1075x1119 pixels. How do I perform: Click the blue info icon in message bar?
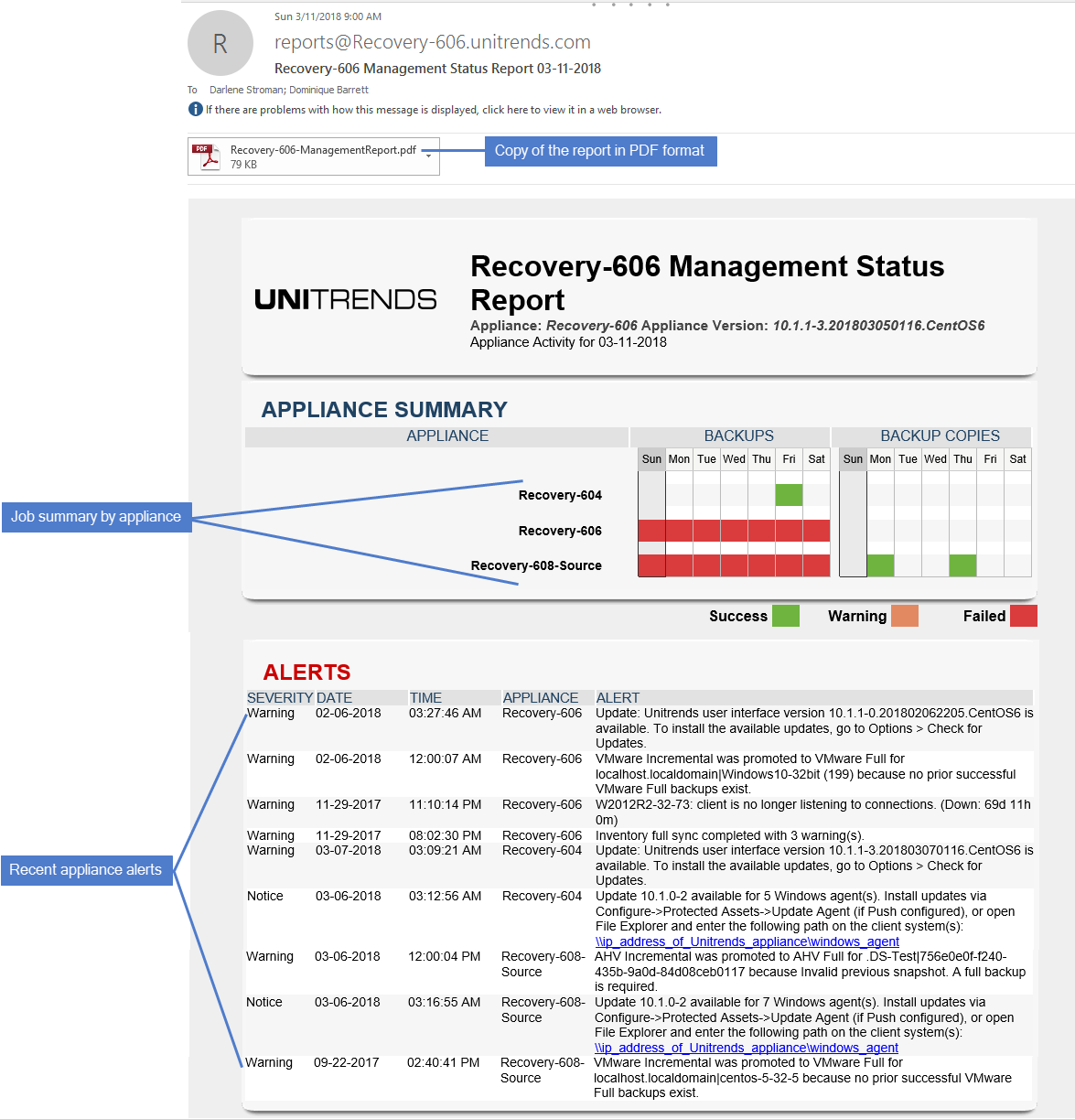click(x=195, y=110)
